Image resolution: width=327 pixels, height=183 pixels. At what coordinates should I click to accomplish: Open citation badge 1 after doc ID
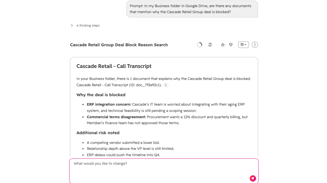click(x=166, y=85)
